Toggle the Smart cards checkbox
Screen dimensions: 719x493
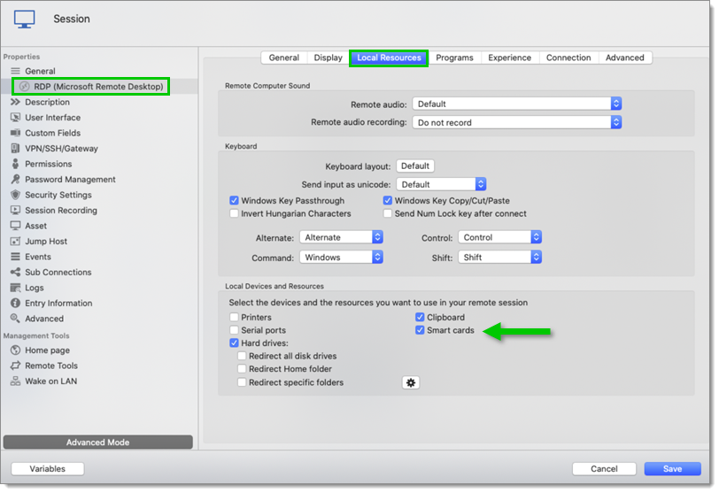[420, 330]
